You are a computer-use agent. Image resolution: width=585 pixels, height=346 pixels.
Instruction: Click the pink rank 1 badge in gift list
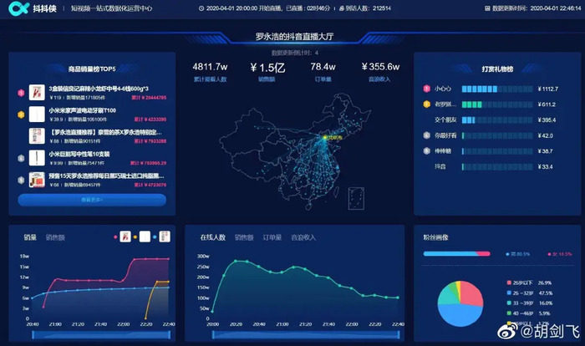pyautogui.click(x=427, y=89)
